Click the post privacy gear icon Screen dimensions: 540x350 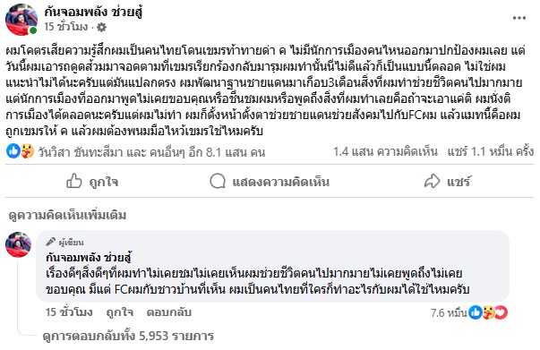tap(101, 27)
